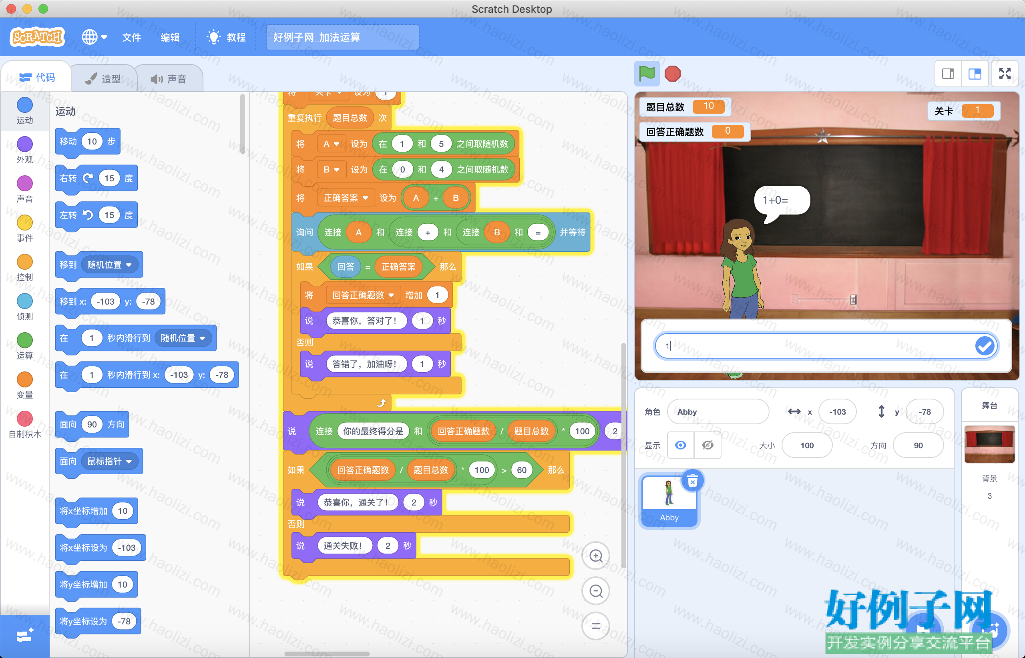
Task: Switch to the 代码 tab
Action: [37, 77]
